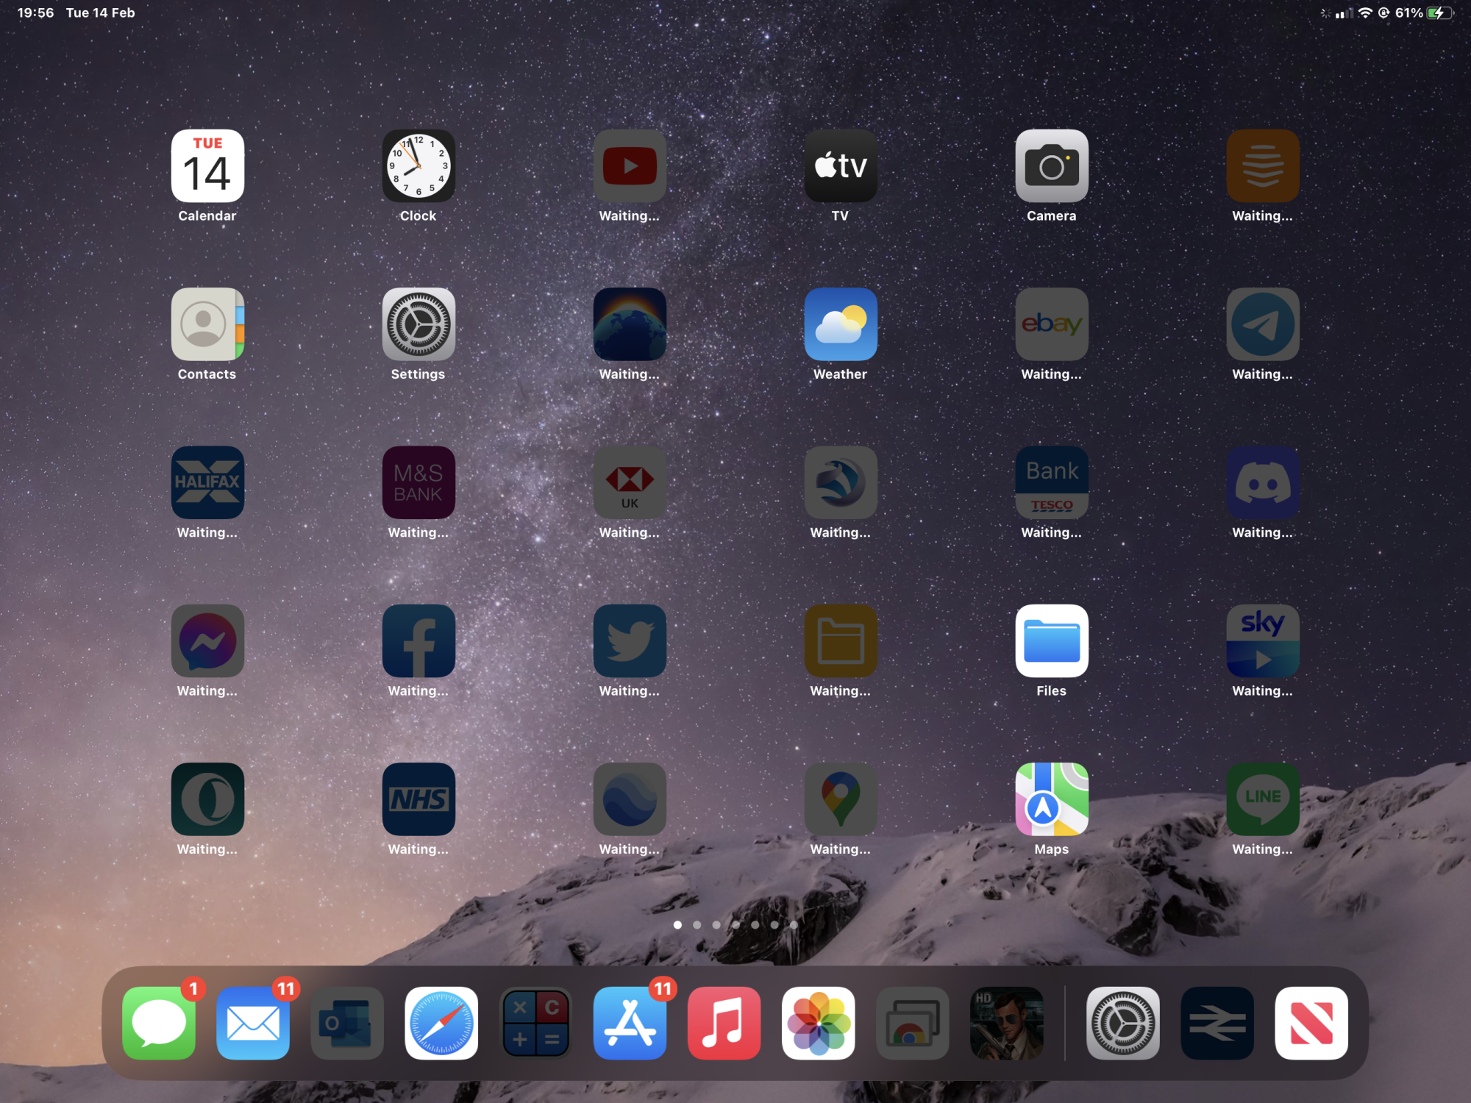Tap the Google Earth app icon
The image size is (1471, 1103).
pyautogui.click(x=630, y=799)
